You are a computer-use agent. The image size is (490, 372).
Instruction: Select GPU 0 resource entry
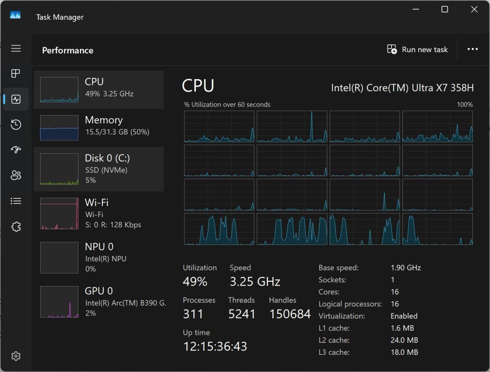(x=99, y=302)
